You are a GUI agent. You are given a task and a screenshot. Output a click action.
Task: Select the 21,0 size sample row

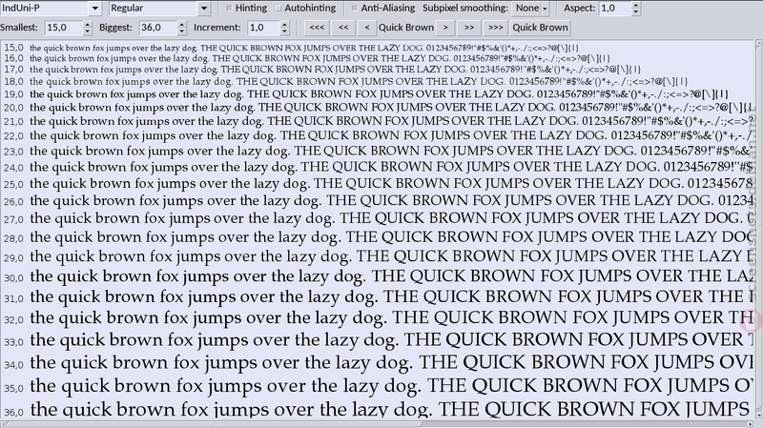pos(377,121)
